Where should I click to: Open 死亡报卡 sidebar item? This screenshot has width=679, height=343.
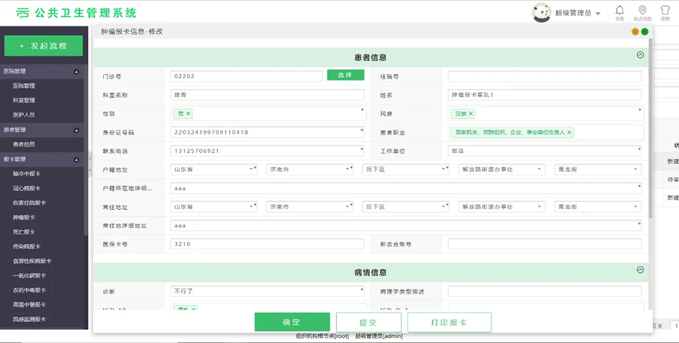24,232
